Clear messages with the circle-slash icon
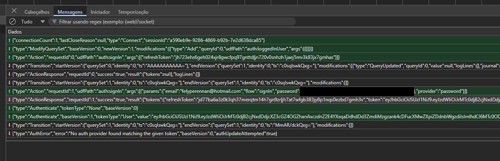Screen dimensions: 500x161 (x=12, y=21)
